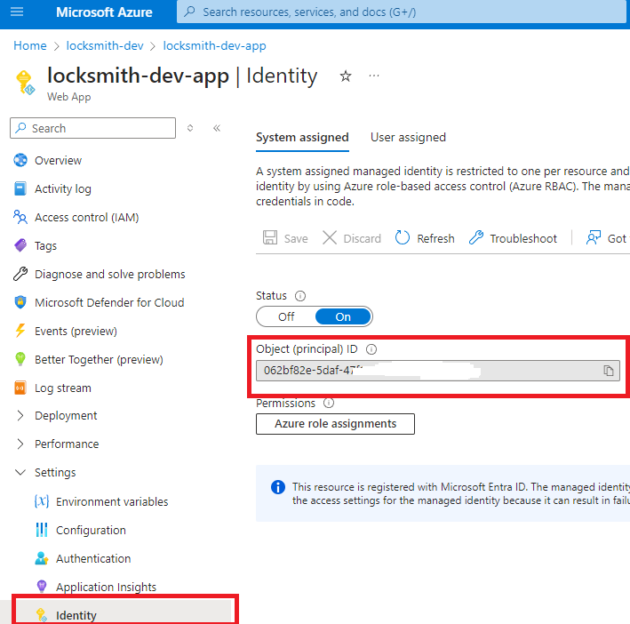
Task: Open Configuration menu label
Action: tap(91, 530)
